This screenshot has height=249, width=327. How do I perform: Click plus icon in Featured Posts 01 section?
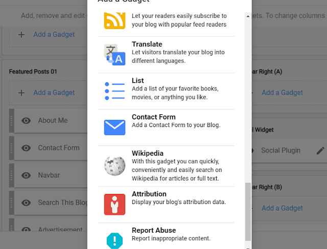coord(21,93)
